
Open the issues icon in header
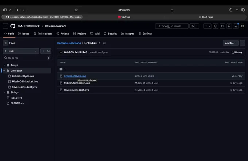[216, 26]
